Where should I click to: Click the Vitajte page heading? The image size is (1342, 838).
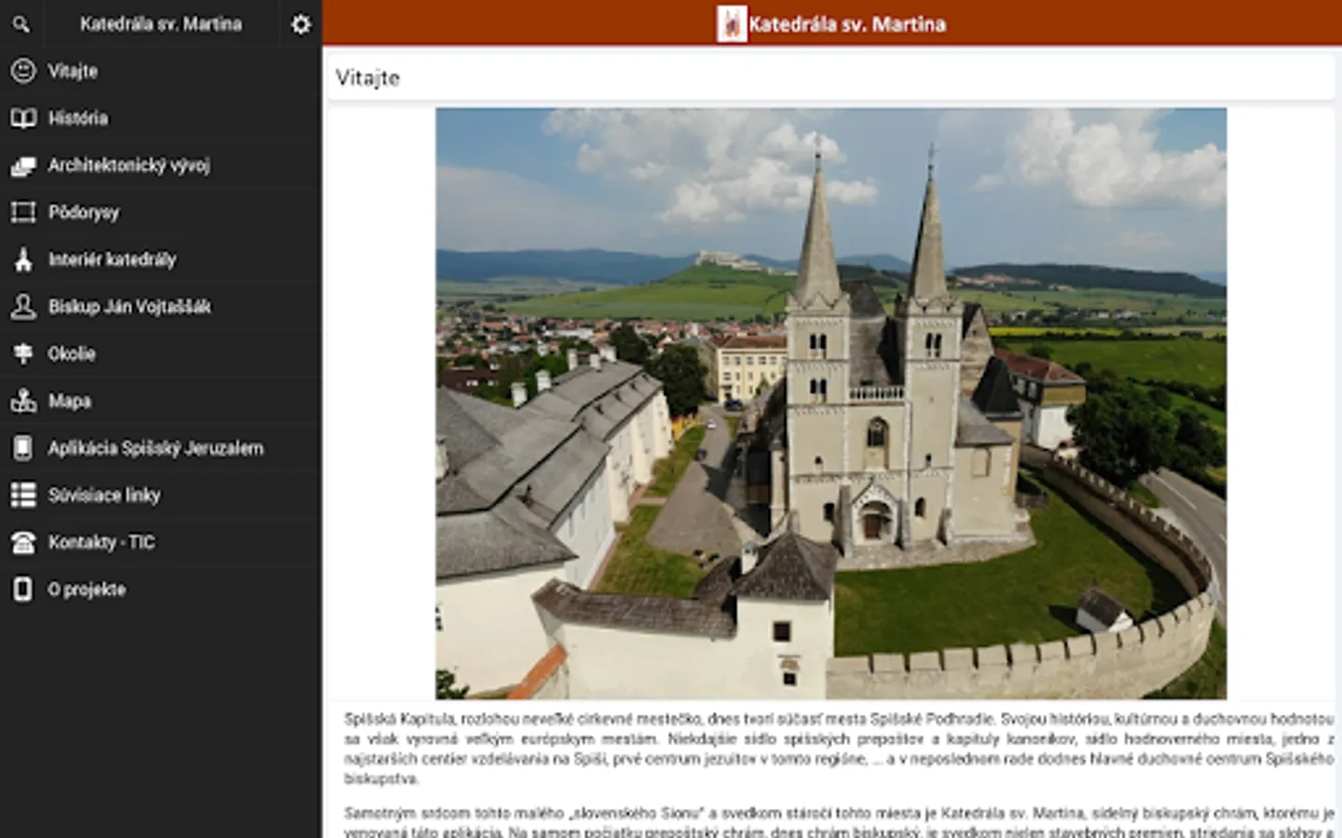pos(368,78)
